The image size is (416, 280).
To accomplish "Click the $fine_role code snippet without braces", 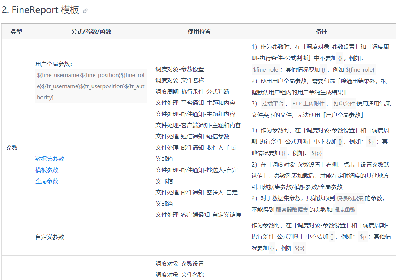I will tap(266, 70).
